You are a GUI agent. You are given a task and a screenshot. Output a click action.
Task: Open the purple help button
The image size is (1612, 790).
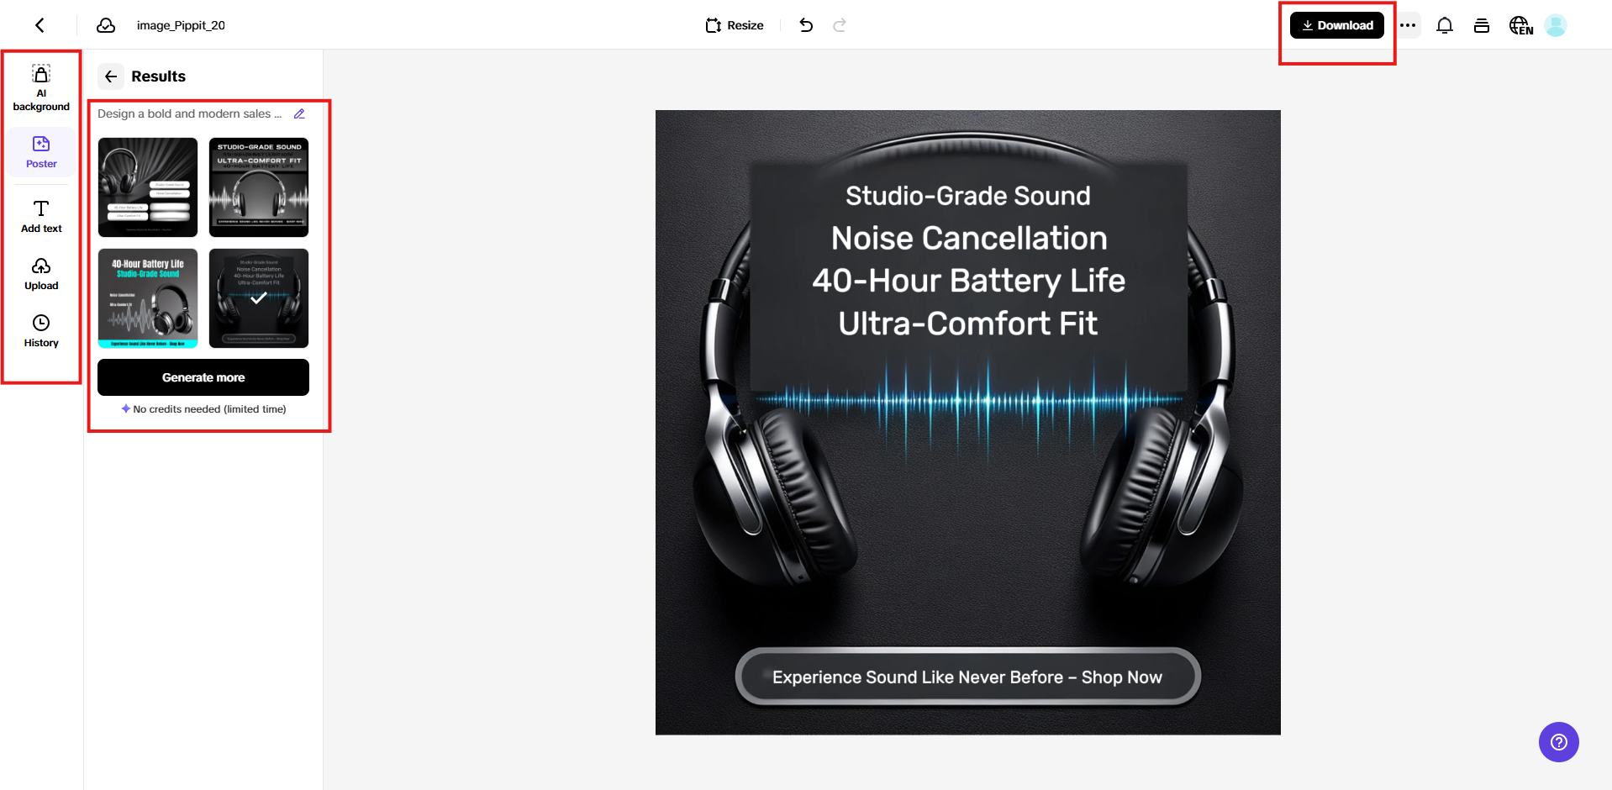tap(1558, 742)
